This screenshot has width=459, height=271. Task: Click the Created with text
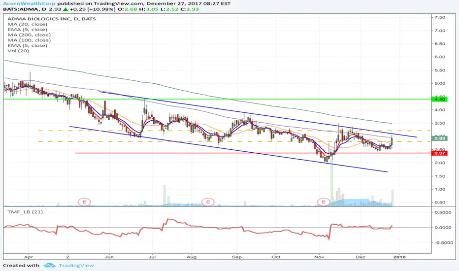(21, 266)
